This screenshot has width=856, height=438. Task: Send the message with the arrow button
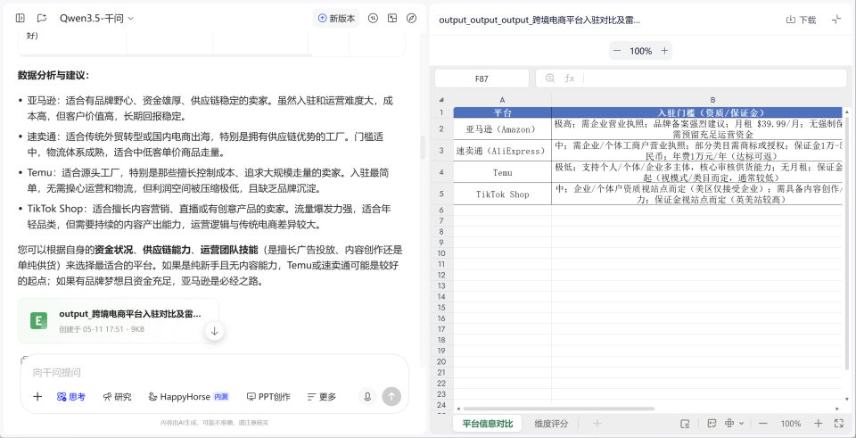coord(391,396)
